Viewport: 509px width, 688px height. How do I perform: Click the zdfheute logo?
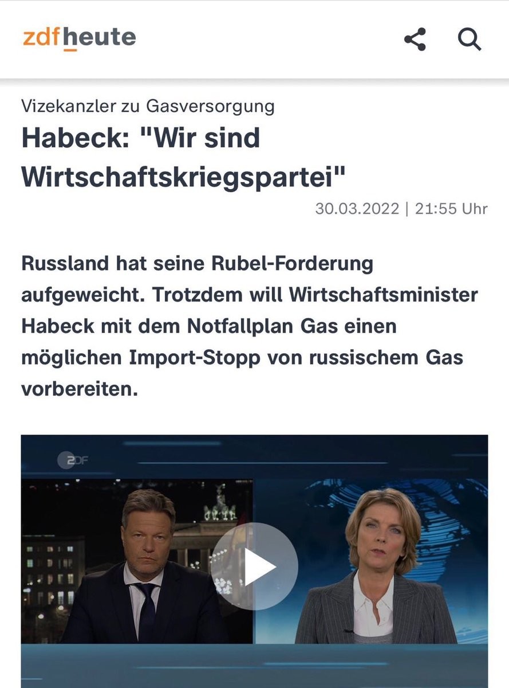pos(80,38)
